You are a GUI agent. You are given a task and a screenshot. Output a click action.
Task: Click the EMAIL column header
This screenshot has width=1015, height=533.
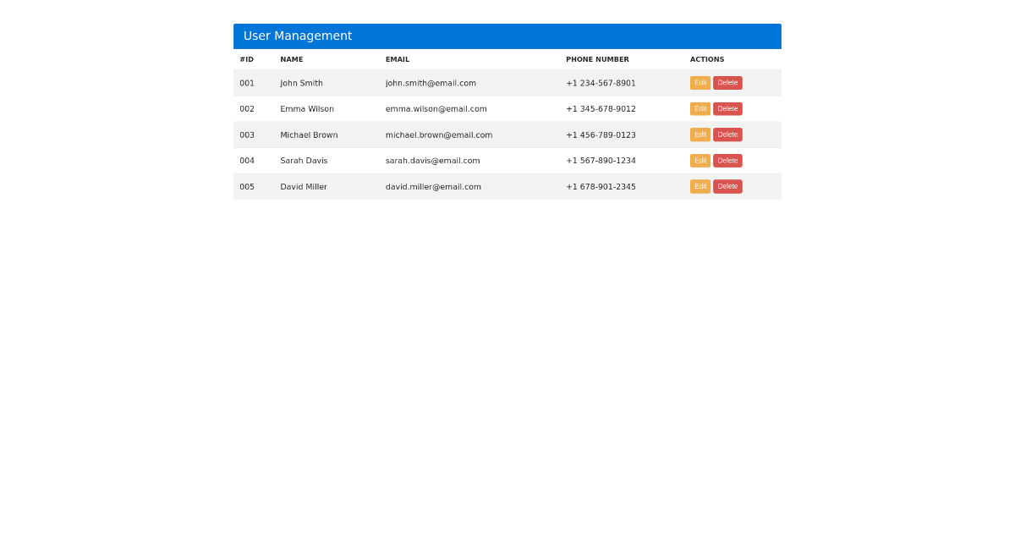point(398,59)
